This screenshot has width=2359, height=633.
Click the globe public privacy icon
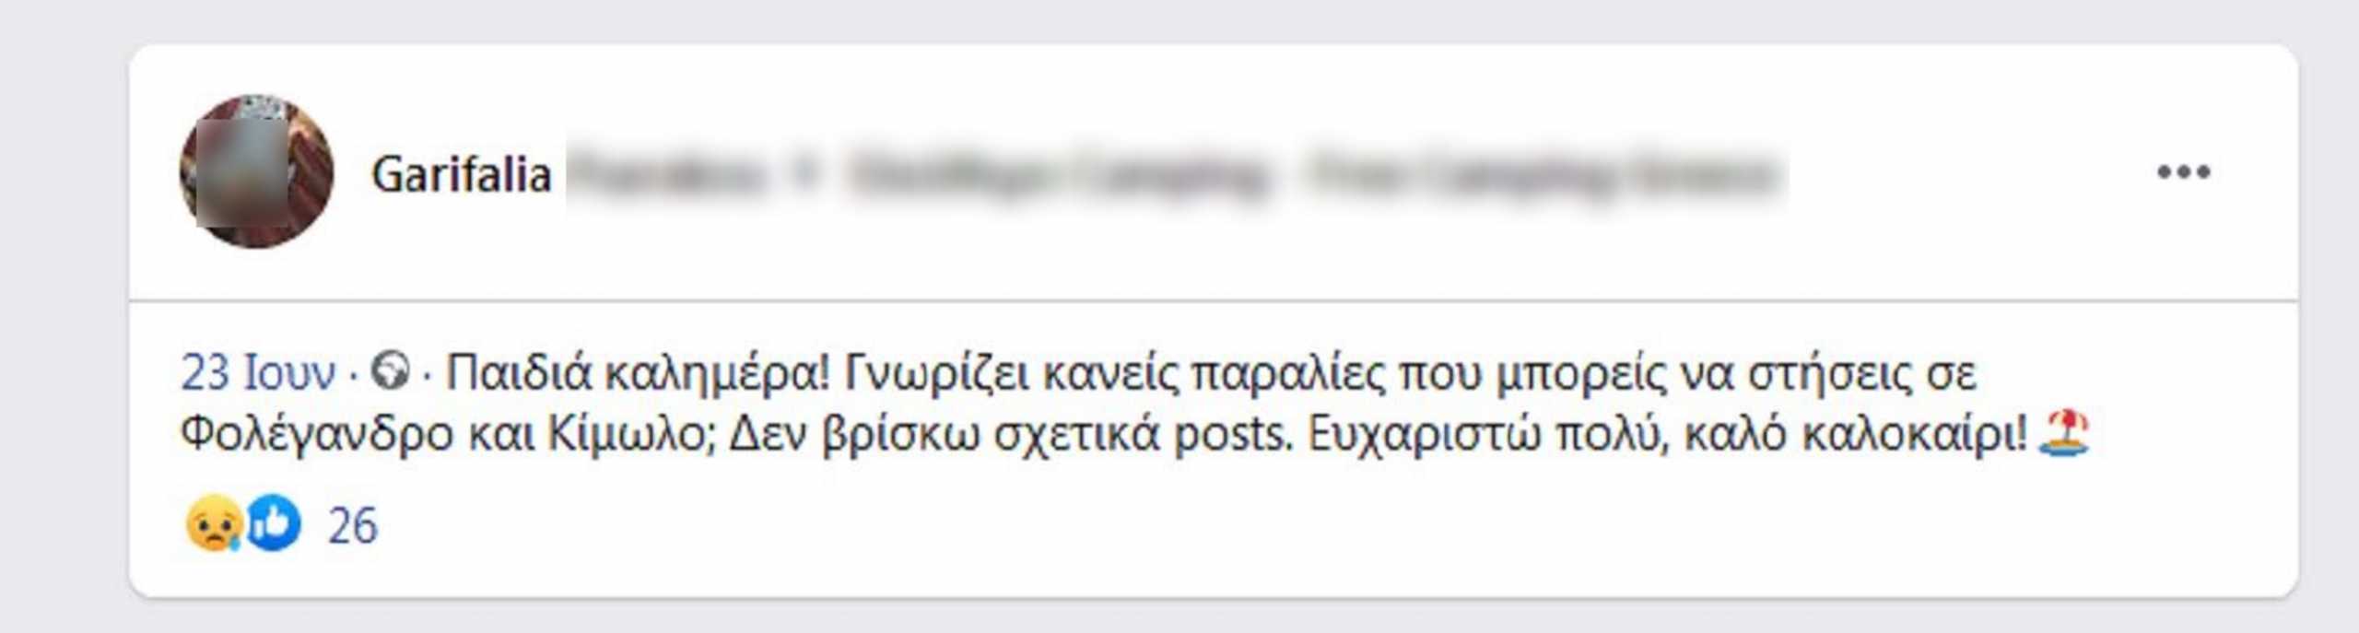pyautogui.click(x=389, y=372)
